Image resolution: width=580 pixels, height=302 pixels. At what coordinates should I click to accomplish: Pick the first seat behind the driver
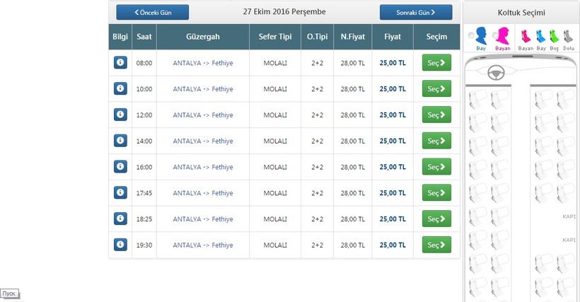click(479, 98)
